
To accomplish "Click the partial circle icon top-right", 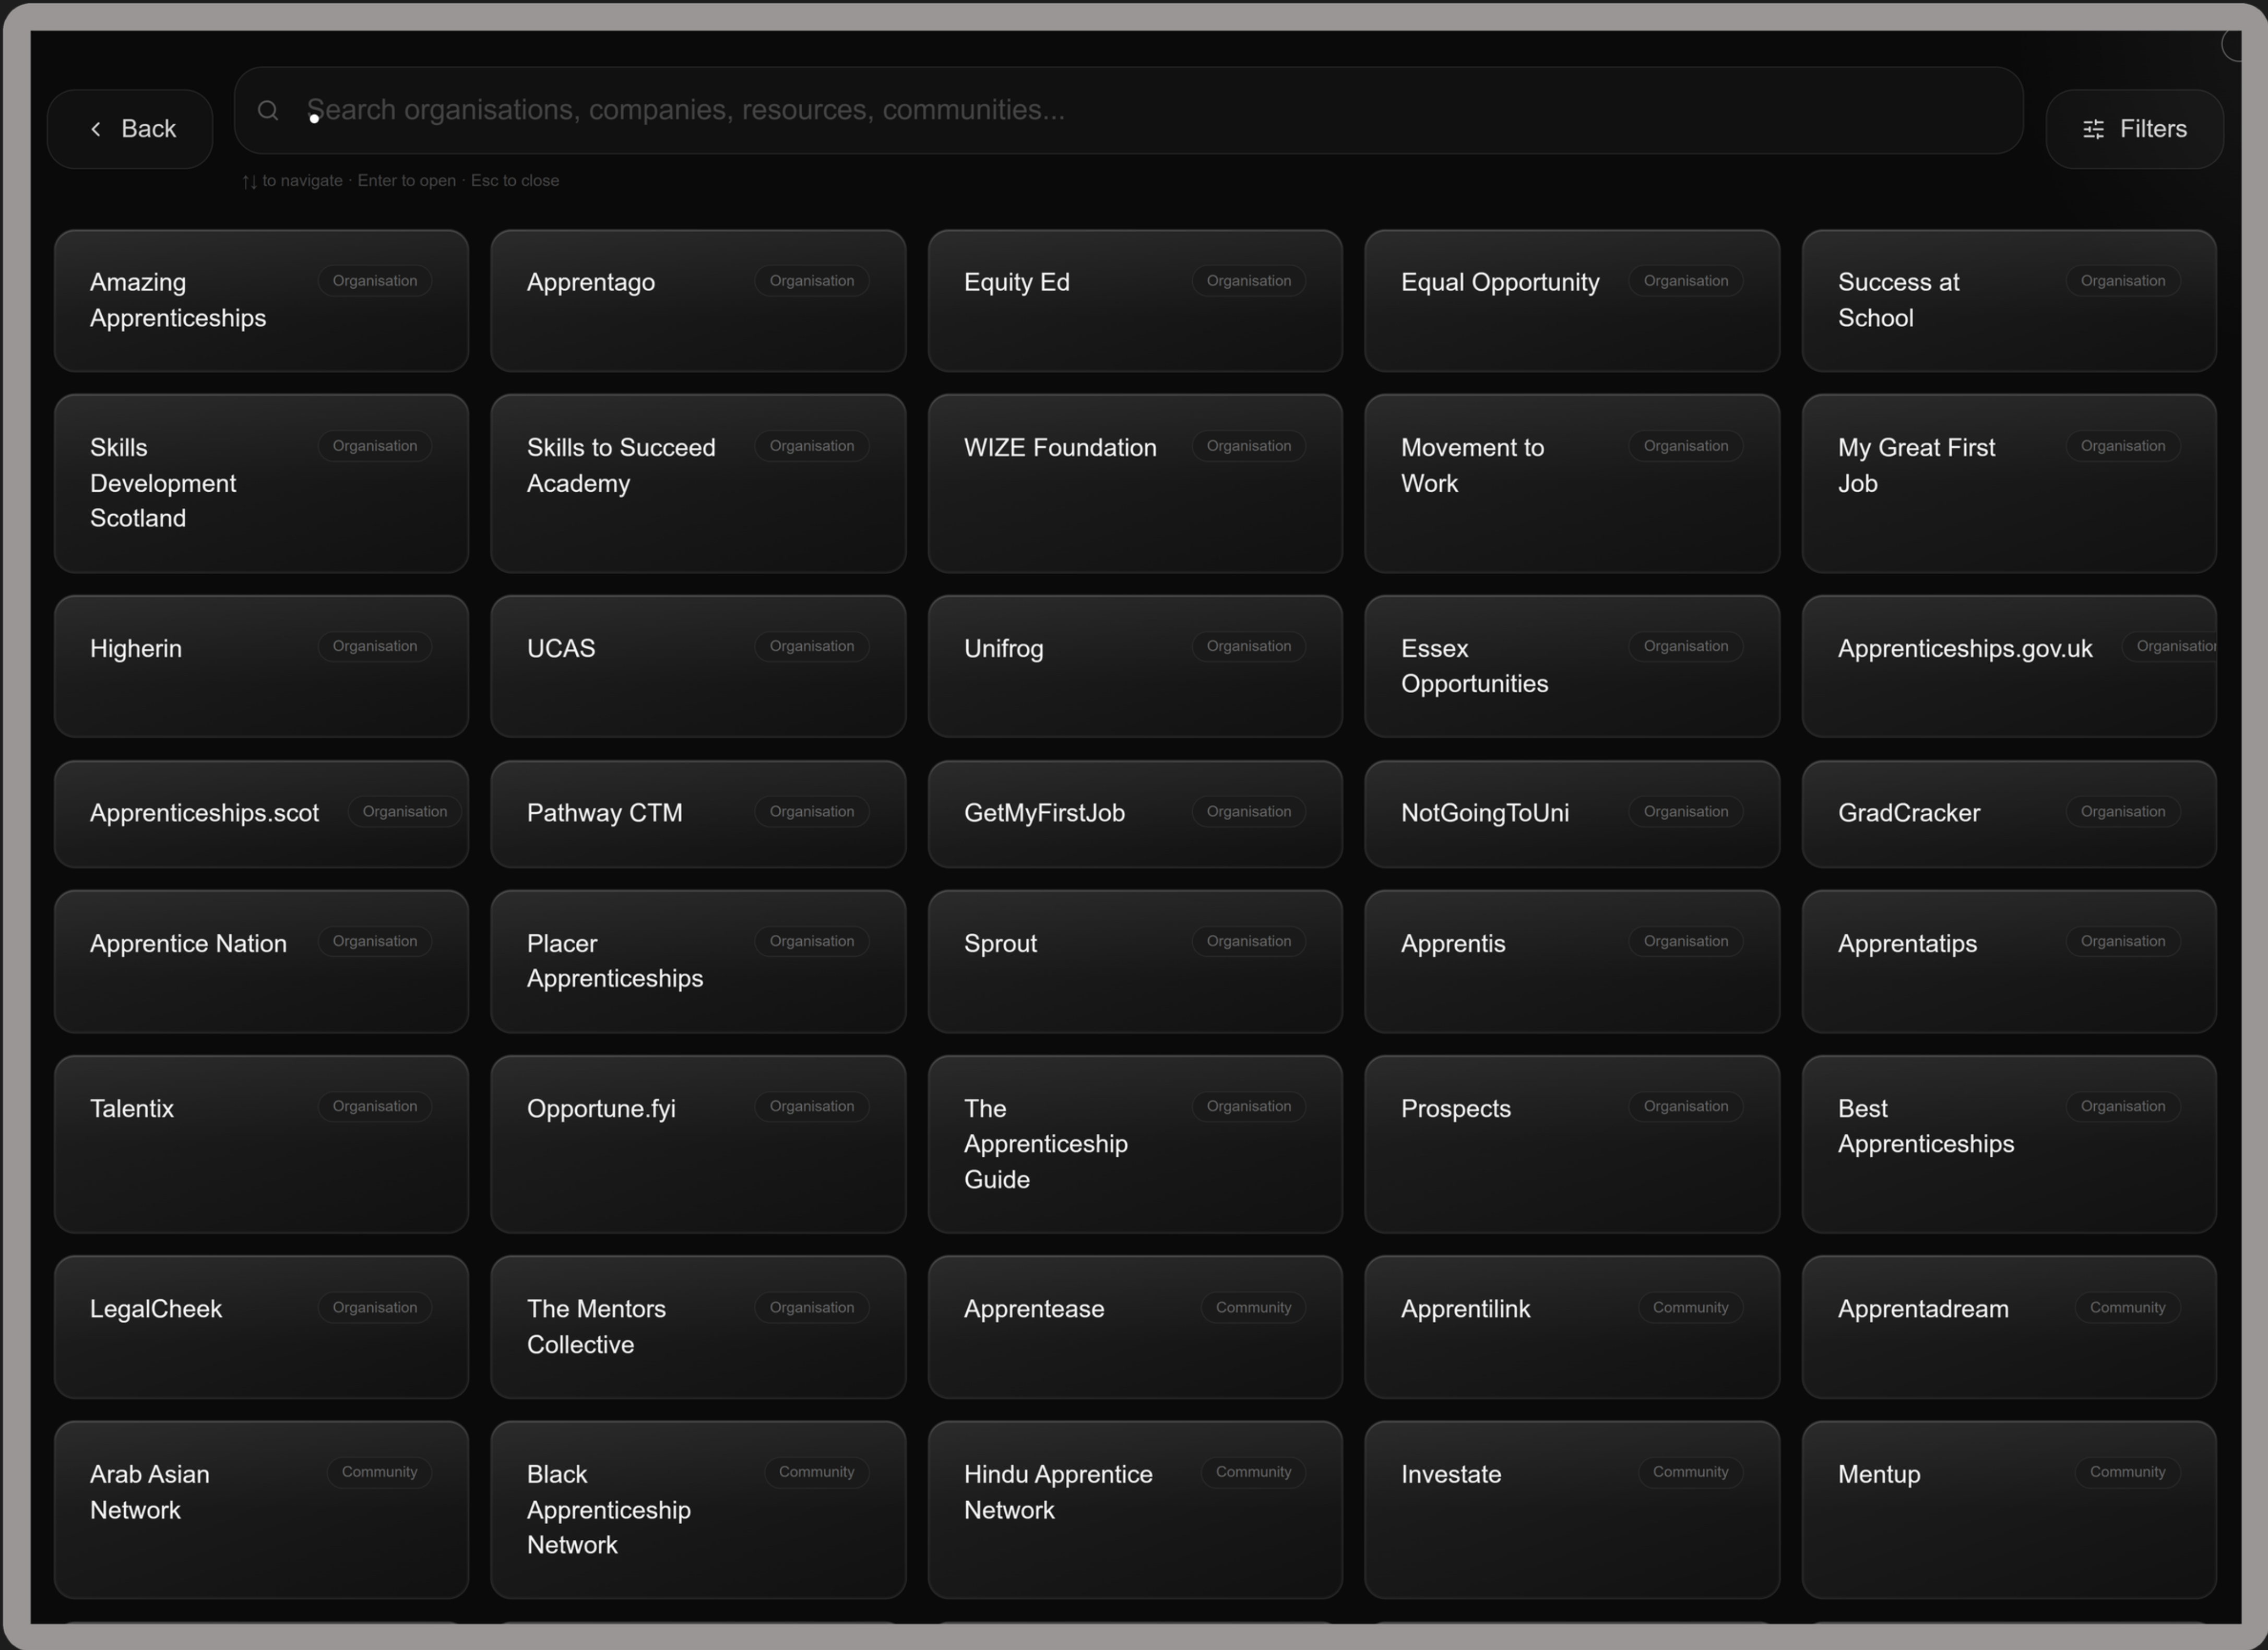I will point(2231,45).
